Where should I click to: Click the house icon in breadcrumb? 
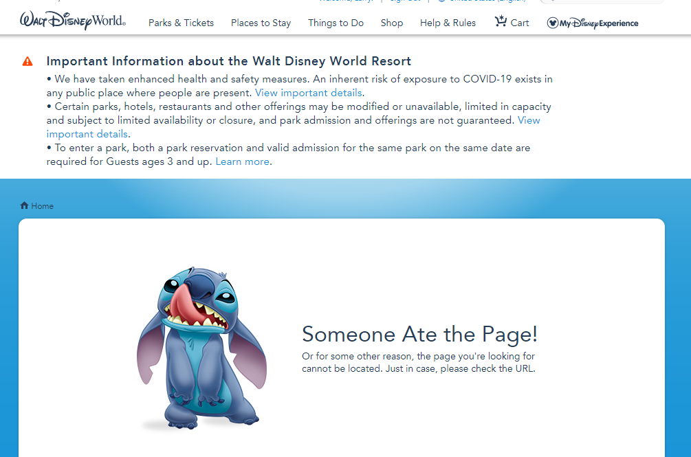coord(25,205)
